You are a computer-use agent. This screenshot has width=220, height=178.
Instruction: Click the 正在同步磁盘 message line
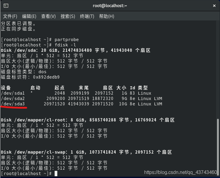click(18, 29)
